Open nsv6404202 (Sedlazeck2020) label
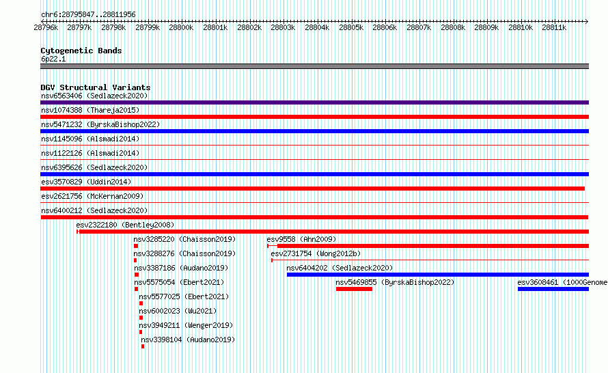608x373 pixels. click(x=340, y=268)
